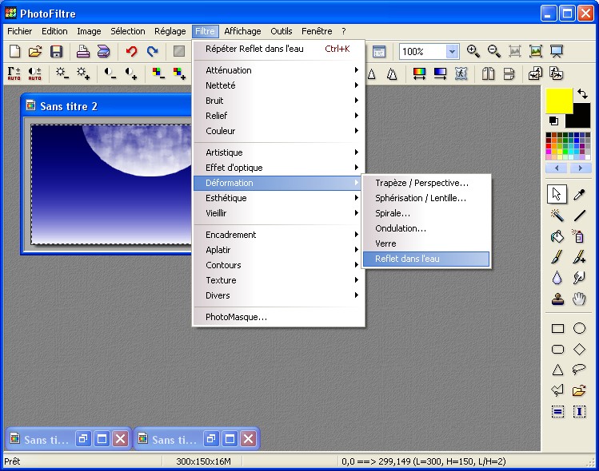Restore the first minimized Sans ti... window

83,439
